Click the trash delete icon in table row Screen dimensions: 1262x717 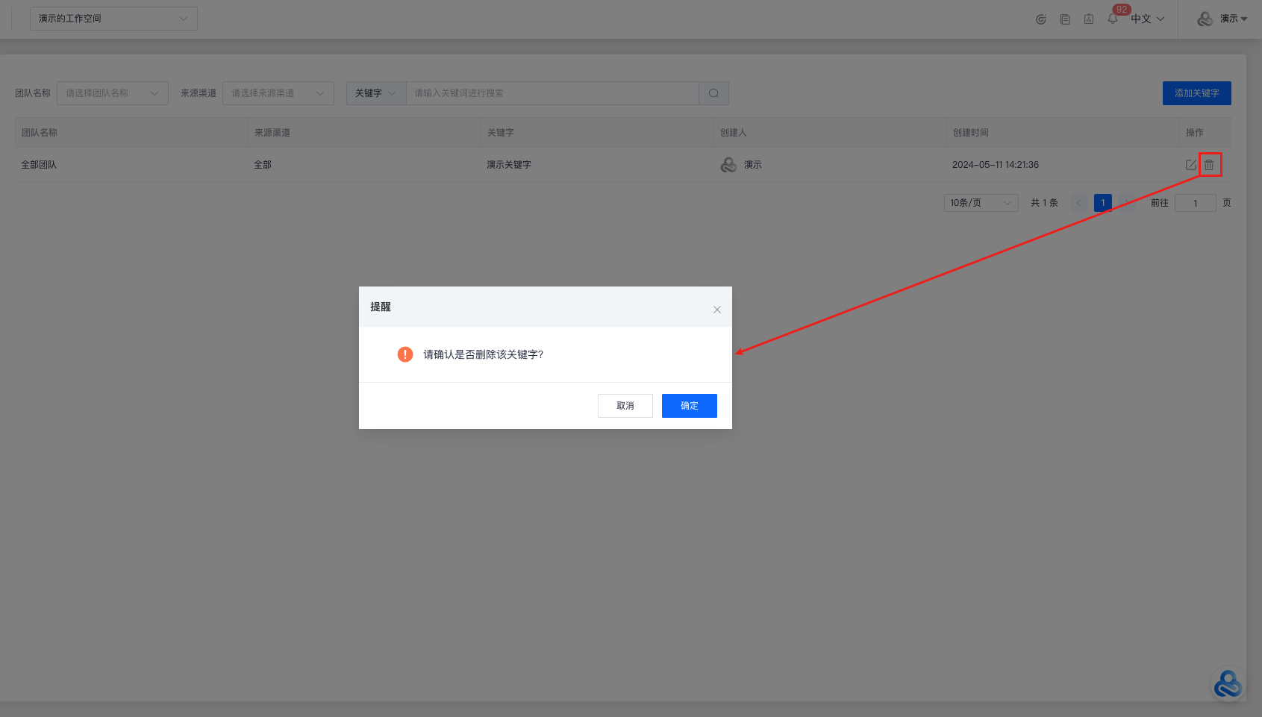tap(1209, 165)
